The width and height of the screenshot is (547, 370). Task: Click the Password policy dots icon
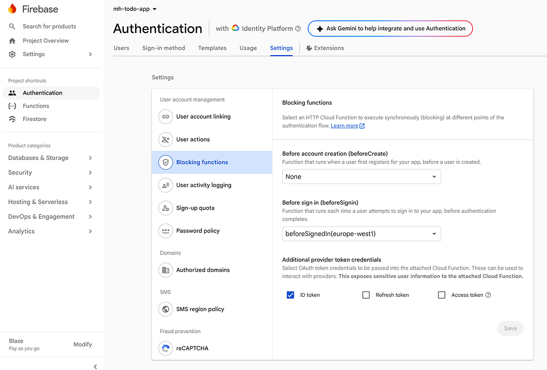(x=166, y=231)
